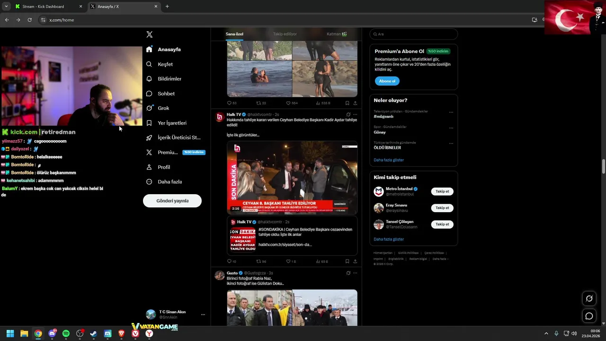Image resolution: width=606 pixels, height=341 pixels.
Task: Open Grok from the sidebar
Action: point(158,108)
